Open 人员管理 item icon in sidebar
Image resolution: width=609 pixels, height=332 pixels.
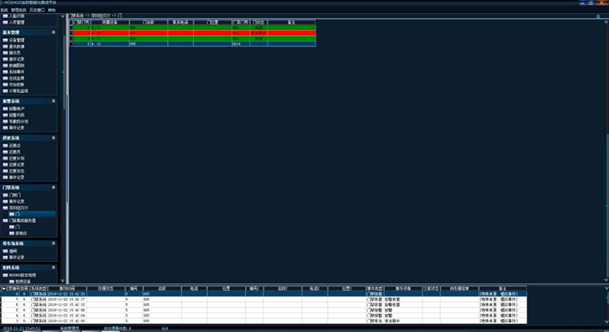5,24
